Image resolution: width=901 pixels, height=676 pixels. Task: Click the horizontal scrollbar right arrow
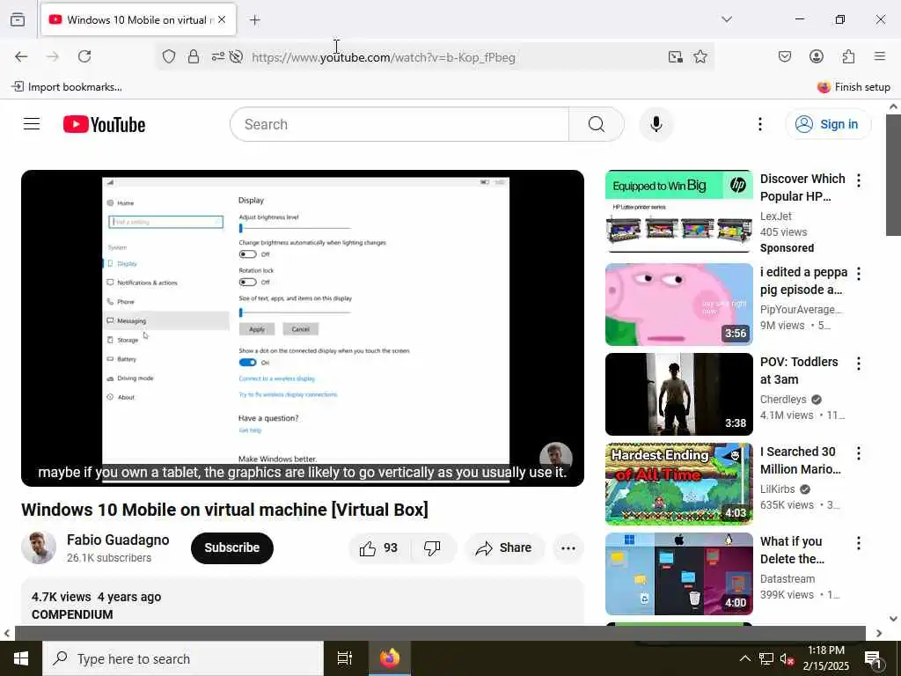pyautogui.click(x=879, y=634)
